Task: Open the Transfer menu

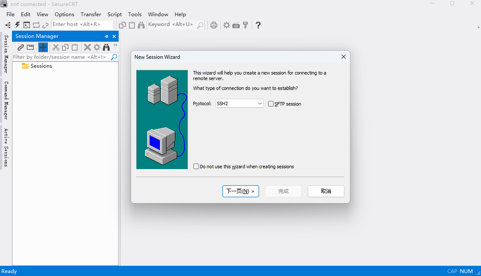Action: (x=91, y=14)
